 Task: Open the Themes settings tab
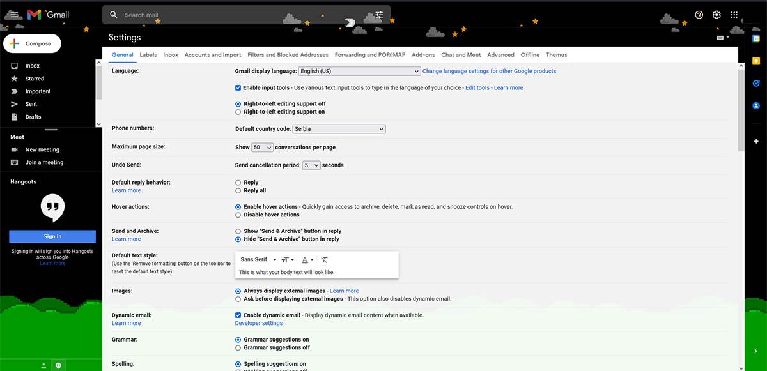(x=556, y=55)
